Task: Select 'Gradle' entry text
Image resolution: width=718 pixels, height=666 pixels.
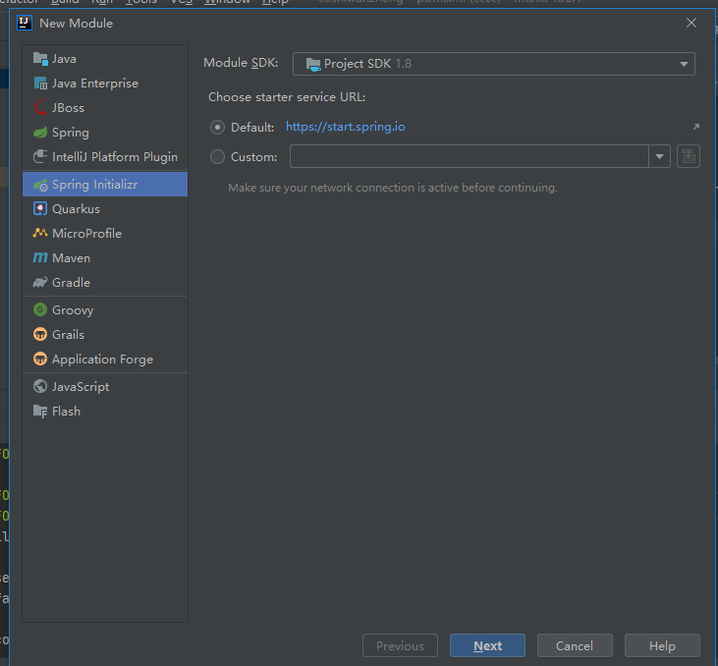Action: [71, 283]
